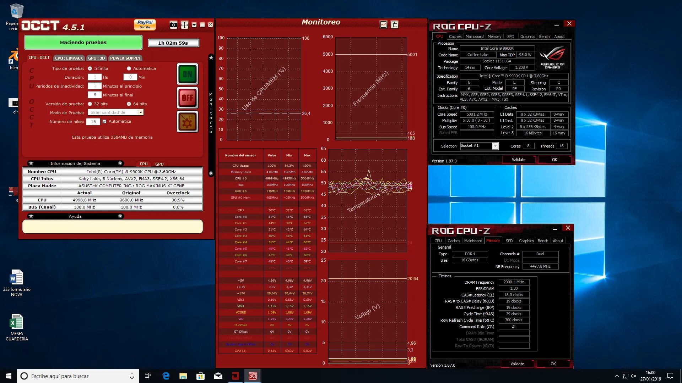The height and width of the screenshot is (383, 682).
Task: Click the CPU Usage sensor row
Action: [x=267, y=166]
